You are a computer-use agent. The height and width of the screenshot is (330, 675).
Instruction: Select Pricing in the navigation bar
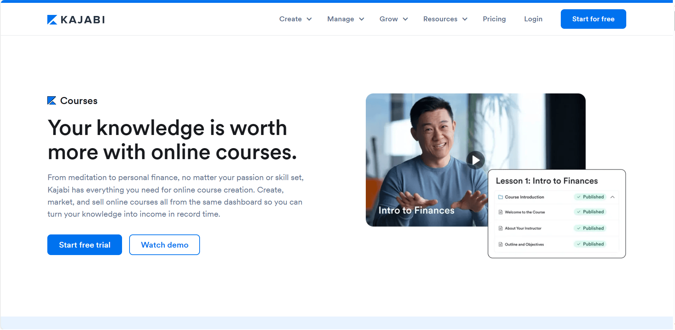494,19
